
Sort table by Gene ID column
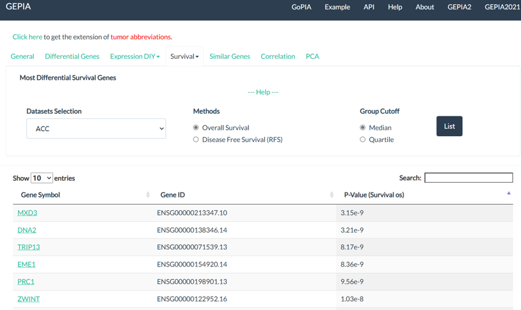(173, 195)
